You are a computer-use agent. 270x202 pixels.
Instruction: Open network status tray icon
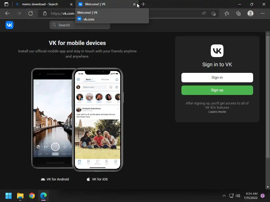(231, 196)
